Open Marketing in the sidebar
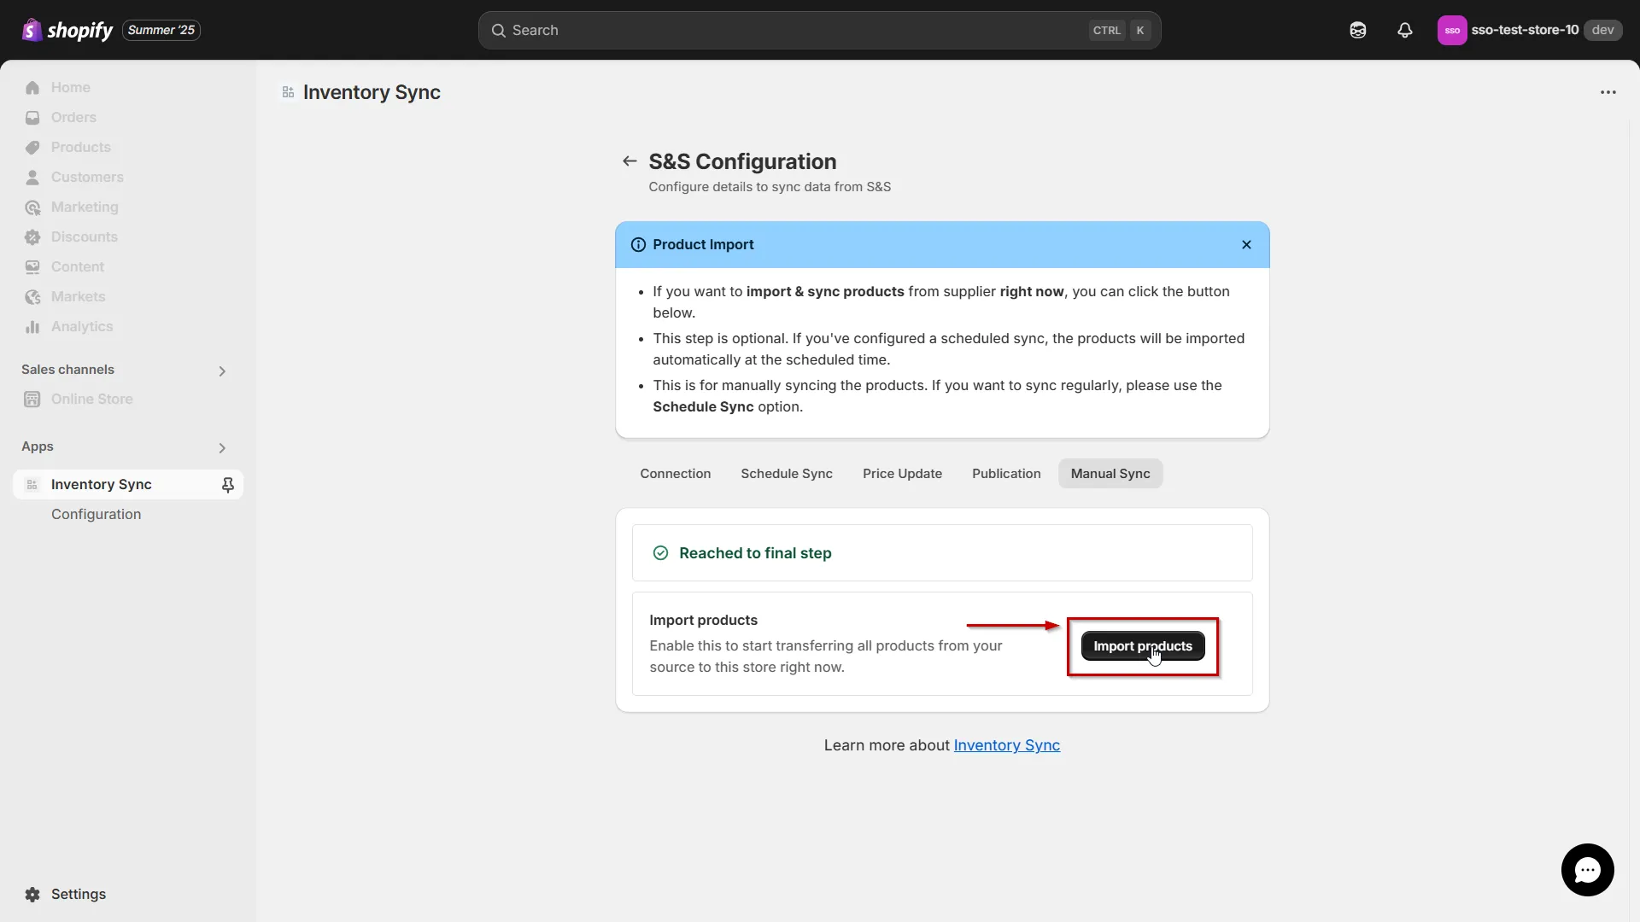 point(85,207)
